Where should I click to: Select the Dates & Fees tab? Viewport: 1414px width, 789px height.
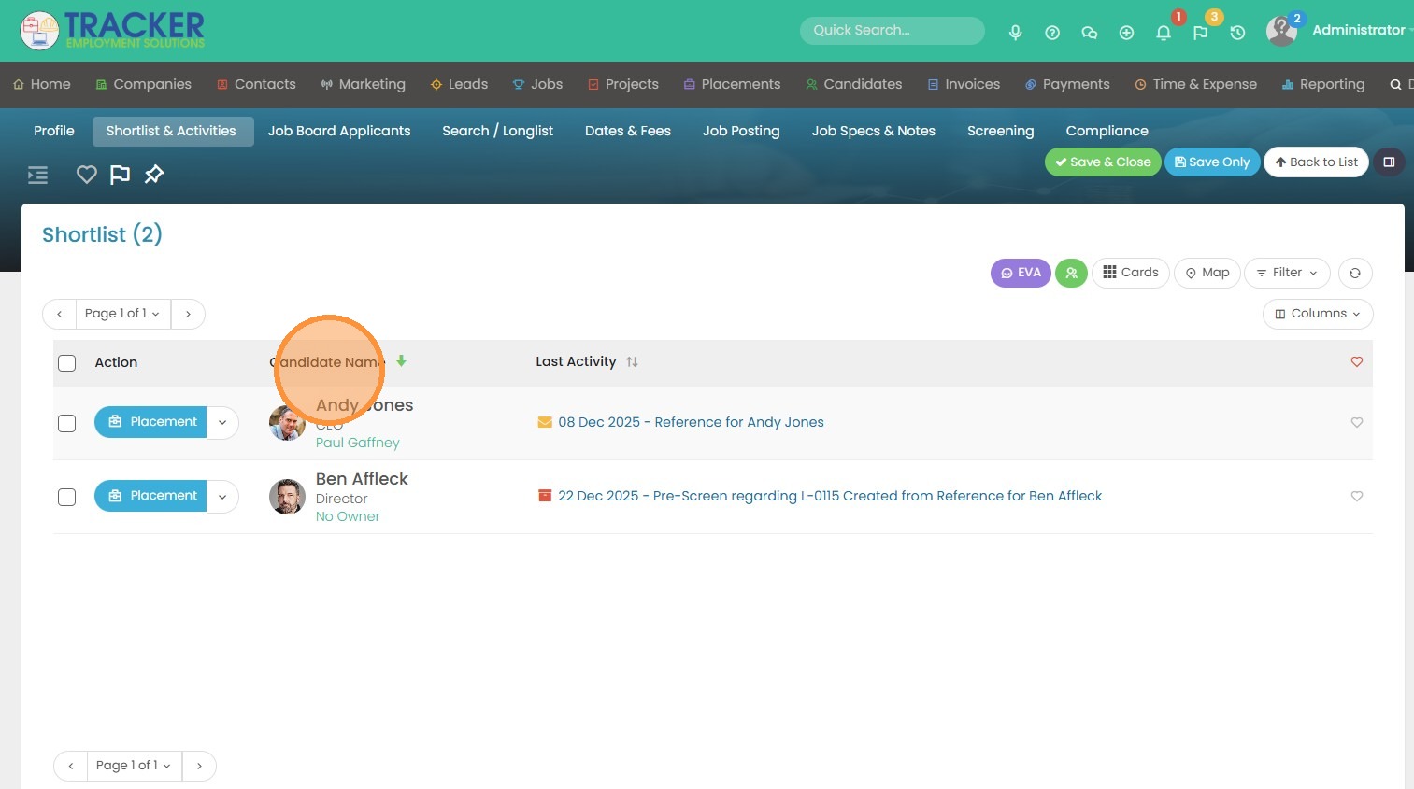pyautogui.click(x=628, y=131)
